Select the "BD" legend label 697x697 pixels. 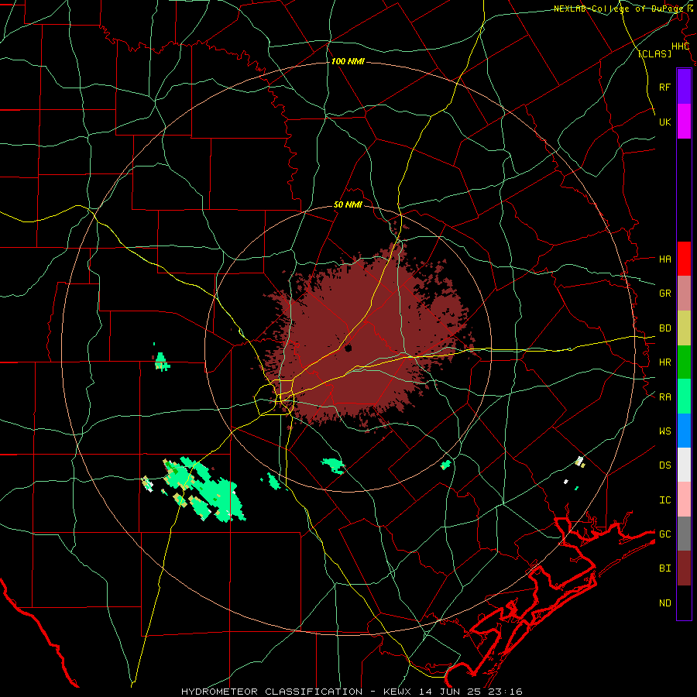(664, 328)
